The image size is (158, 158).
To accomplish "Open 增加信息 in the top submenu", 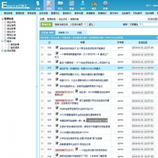I will 8,13.
